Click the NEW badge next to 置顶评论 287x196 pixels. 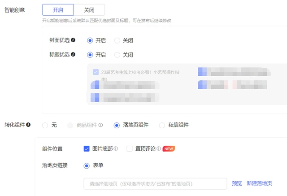tap(169, 149)
